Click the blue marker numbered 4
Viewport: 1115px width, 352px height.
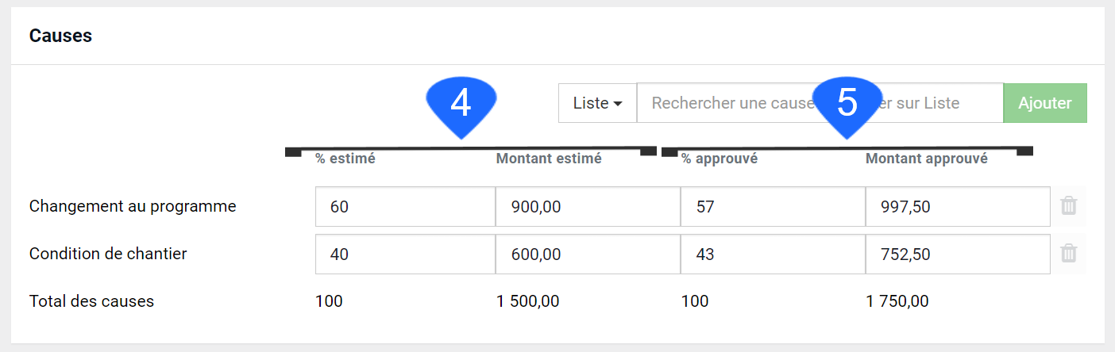click(x=461, y=107)
